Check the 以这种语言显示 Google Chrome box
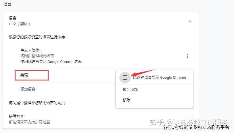 [x=125, y=77]
